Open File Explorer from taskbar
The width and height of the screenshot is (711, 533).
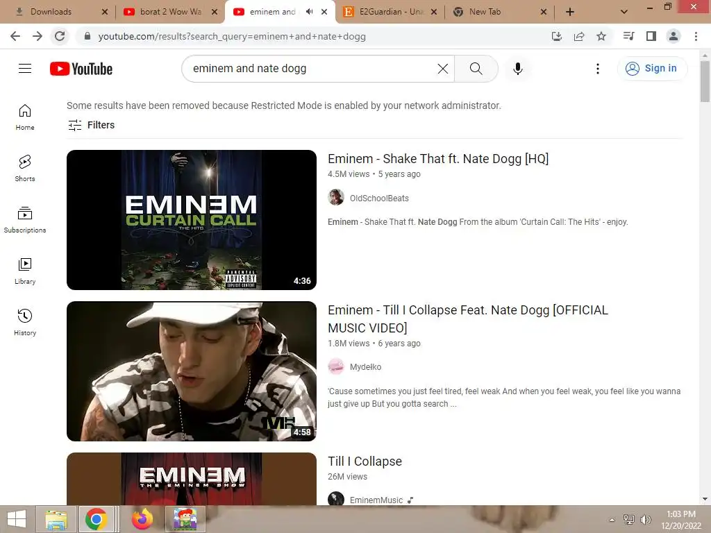(56, 519)
